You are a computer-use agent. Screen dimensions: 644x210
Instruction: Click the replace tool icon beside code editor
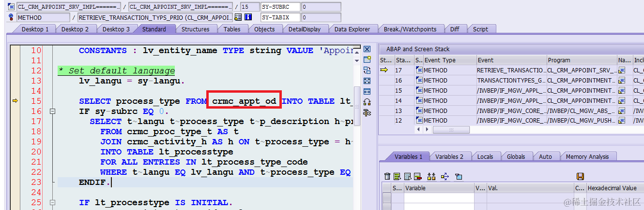tap(367, 70)
